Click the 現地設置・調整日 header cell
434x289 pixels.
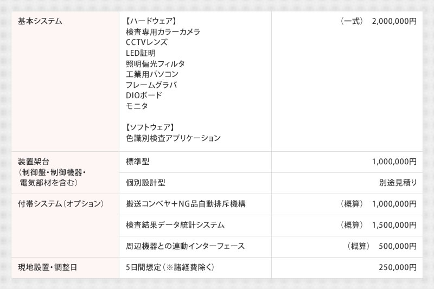tap(65, 268)
